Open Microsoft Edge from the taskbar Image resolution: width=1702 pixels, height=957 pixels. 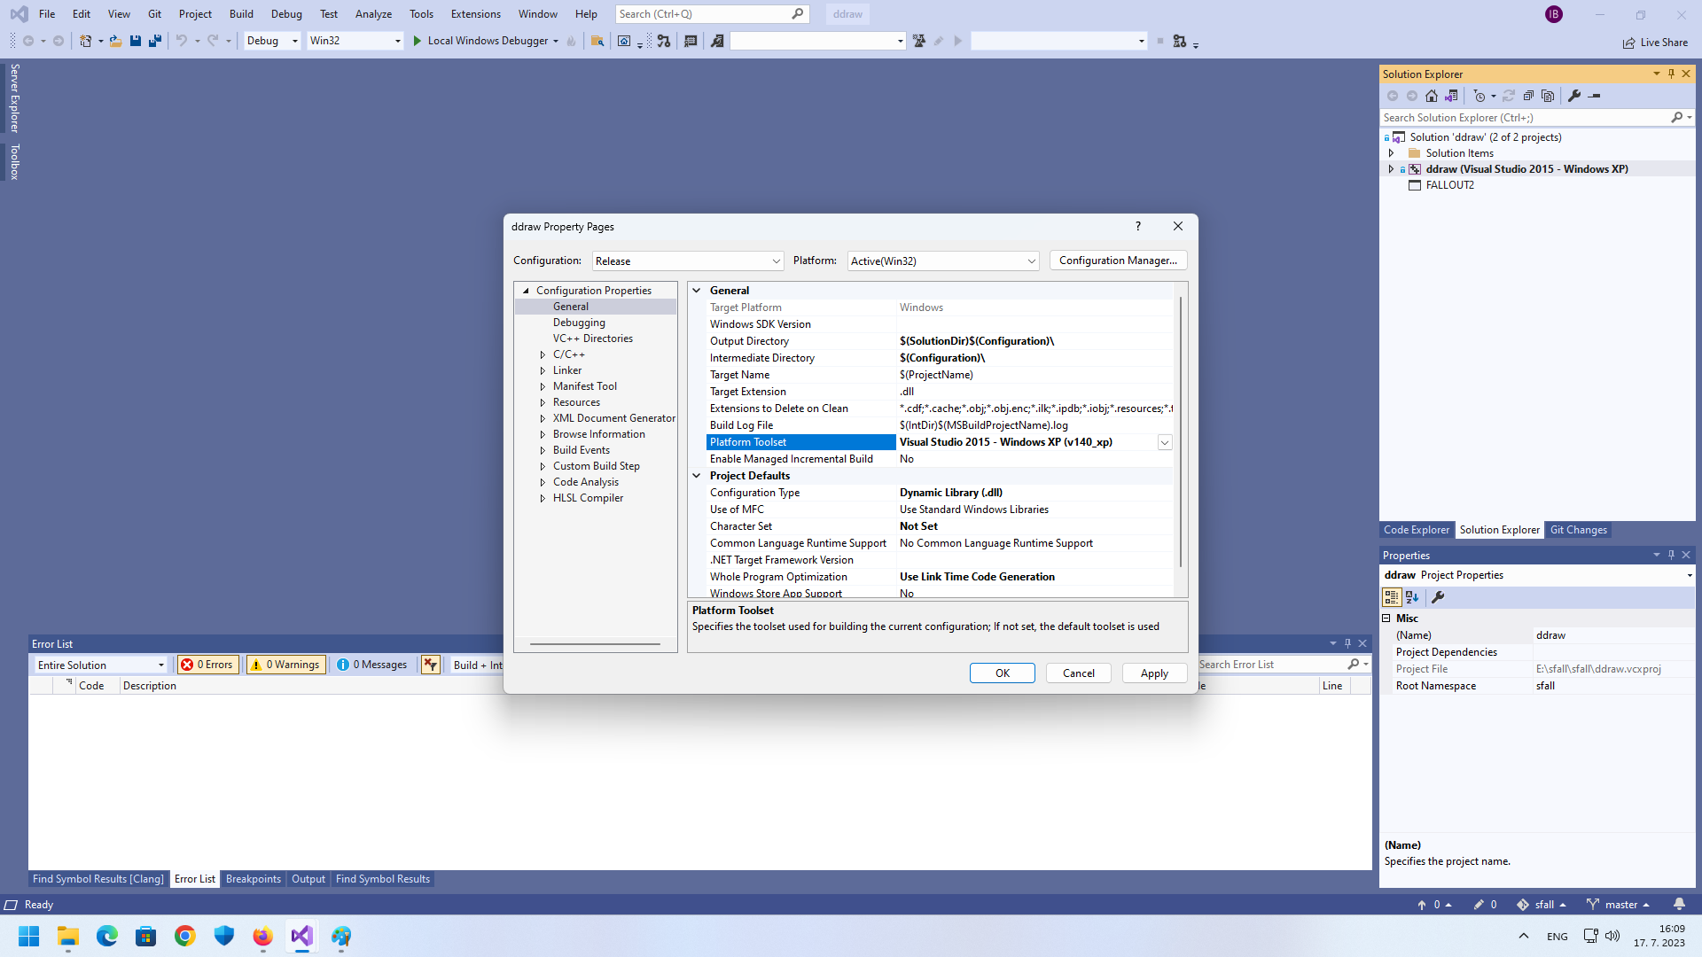106,936
